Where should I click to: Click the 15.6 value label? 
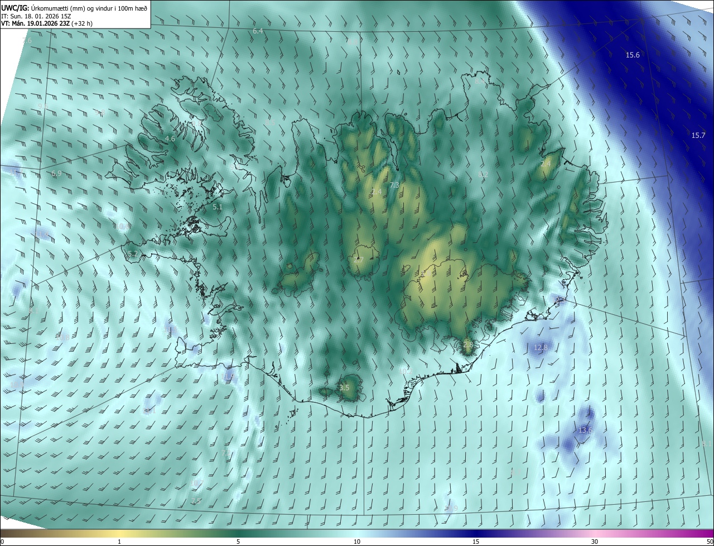coord(633,55)
